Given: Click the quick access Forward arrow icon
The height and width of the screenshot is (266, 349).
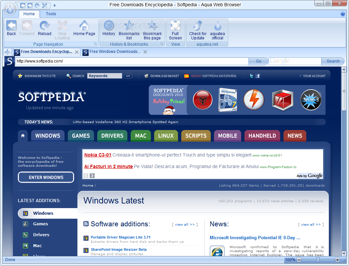Looking at the screenshot, I should click(30, 5).
